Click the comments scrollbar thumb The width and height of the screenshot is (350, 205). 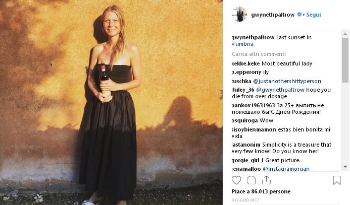[345, 60]
